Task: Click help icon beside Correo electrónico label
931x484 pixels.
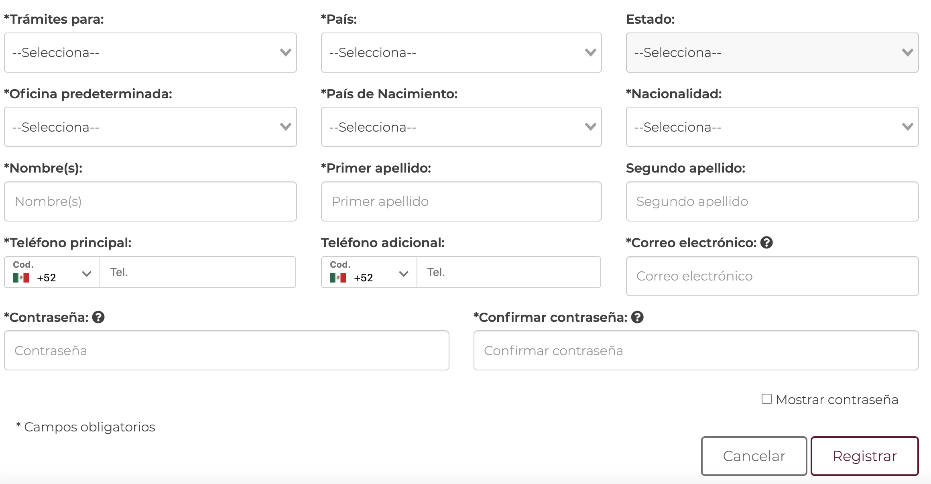Action: tap(766, 243)
